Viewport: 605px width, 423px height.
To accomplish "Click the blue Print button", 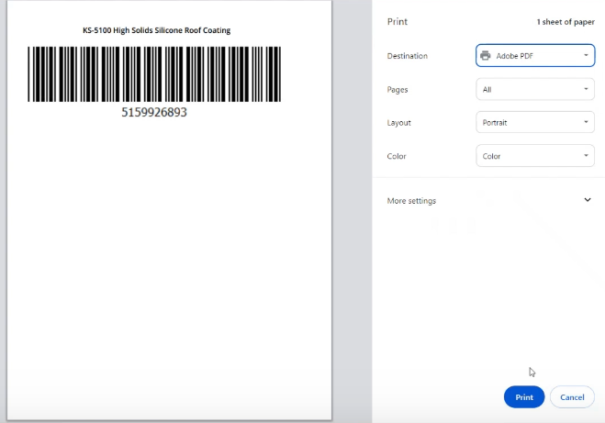I will [524, 396].
